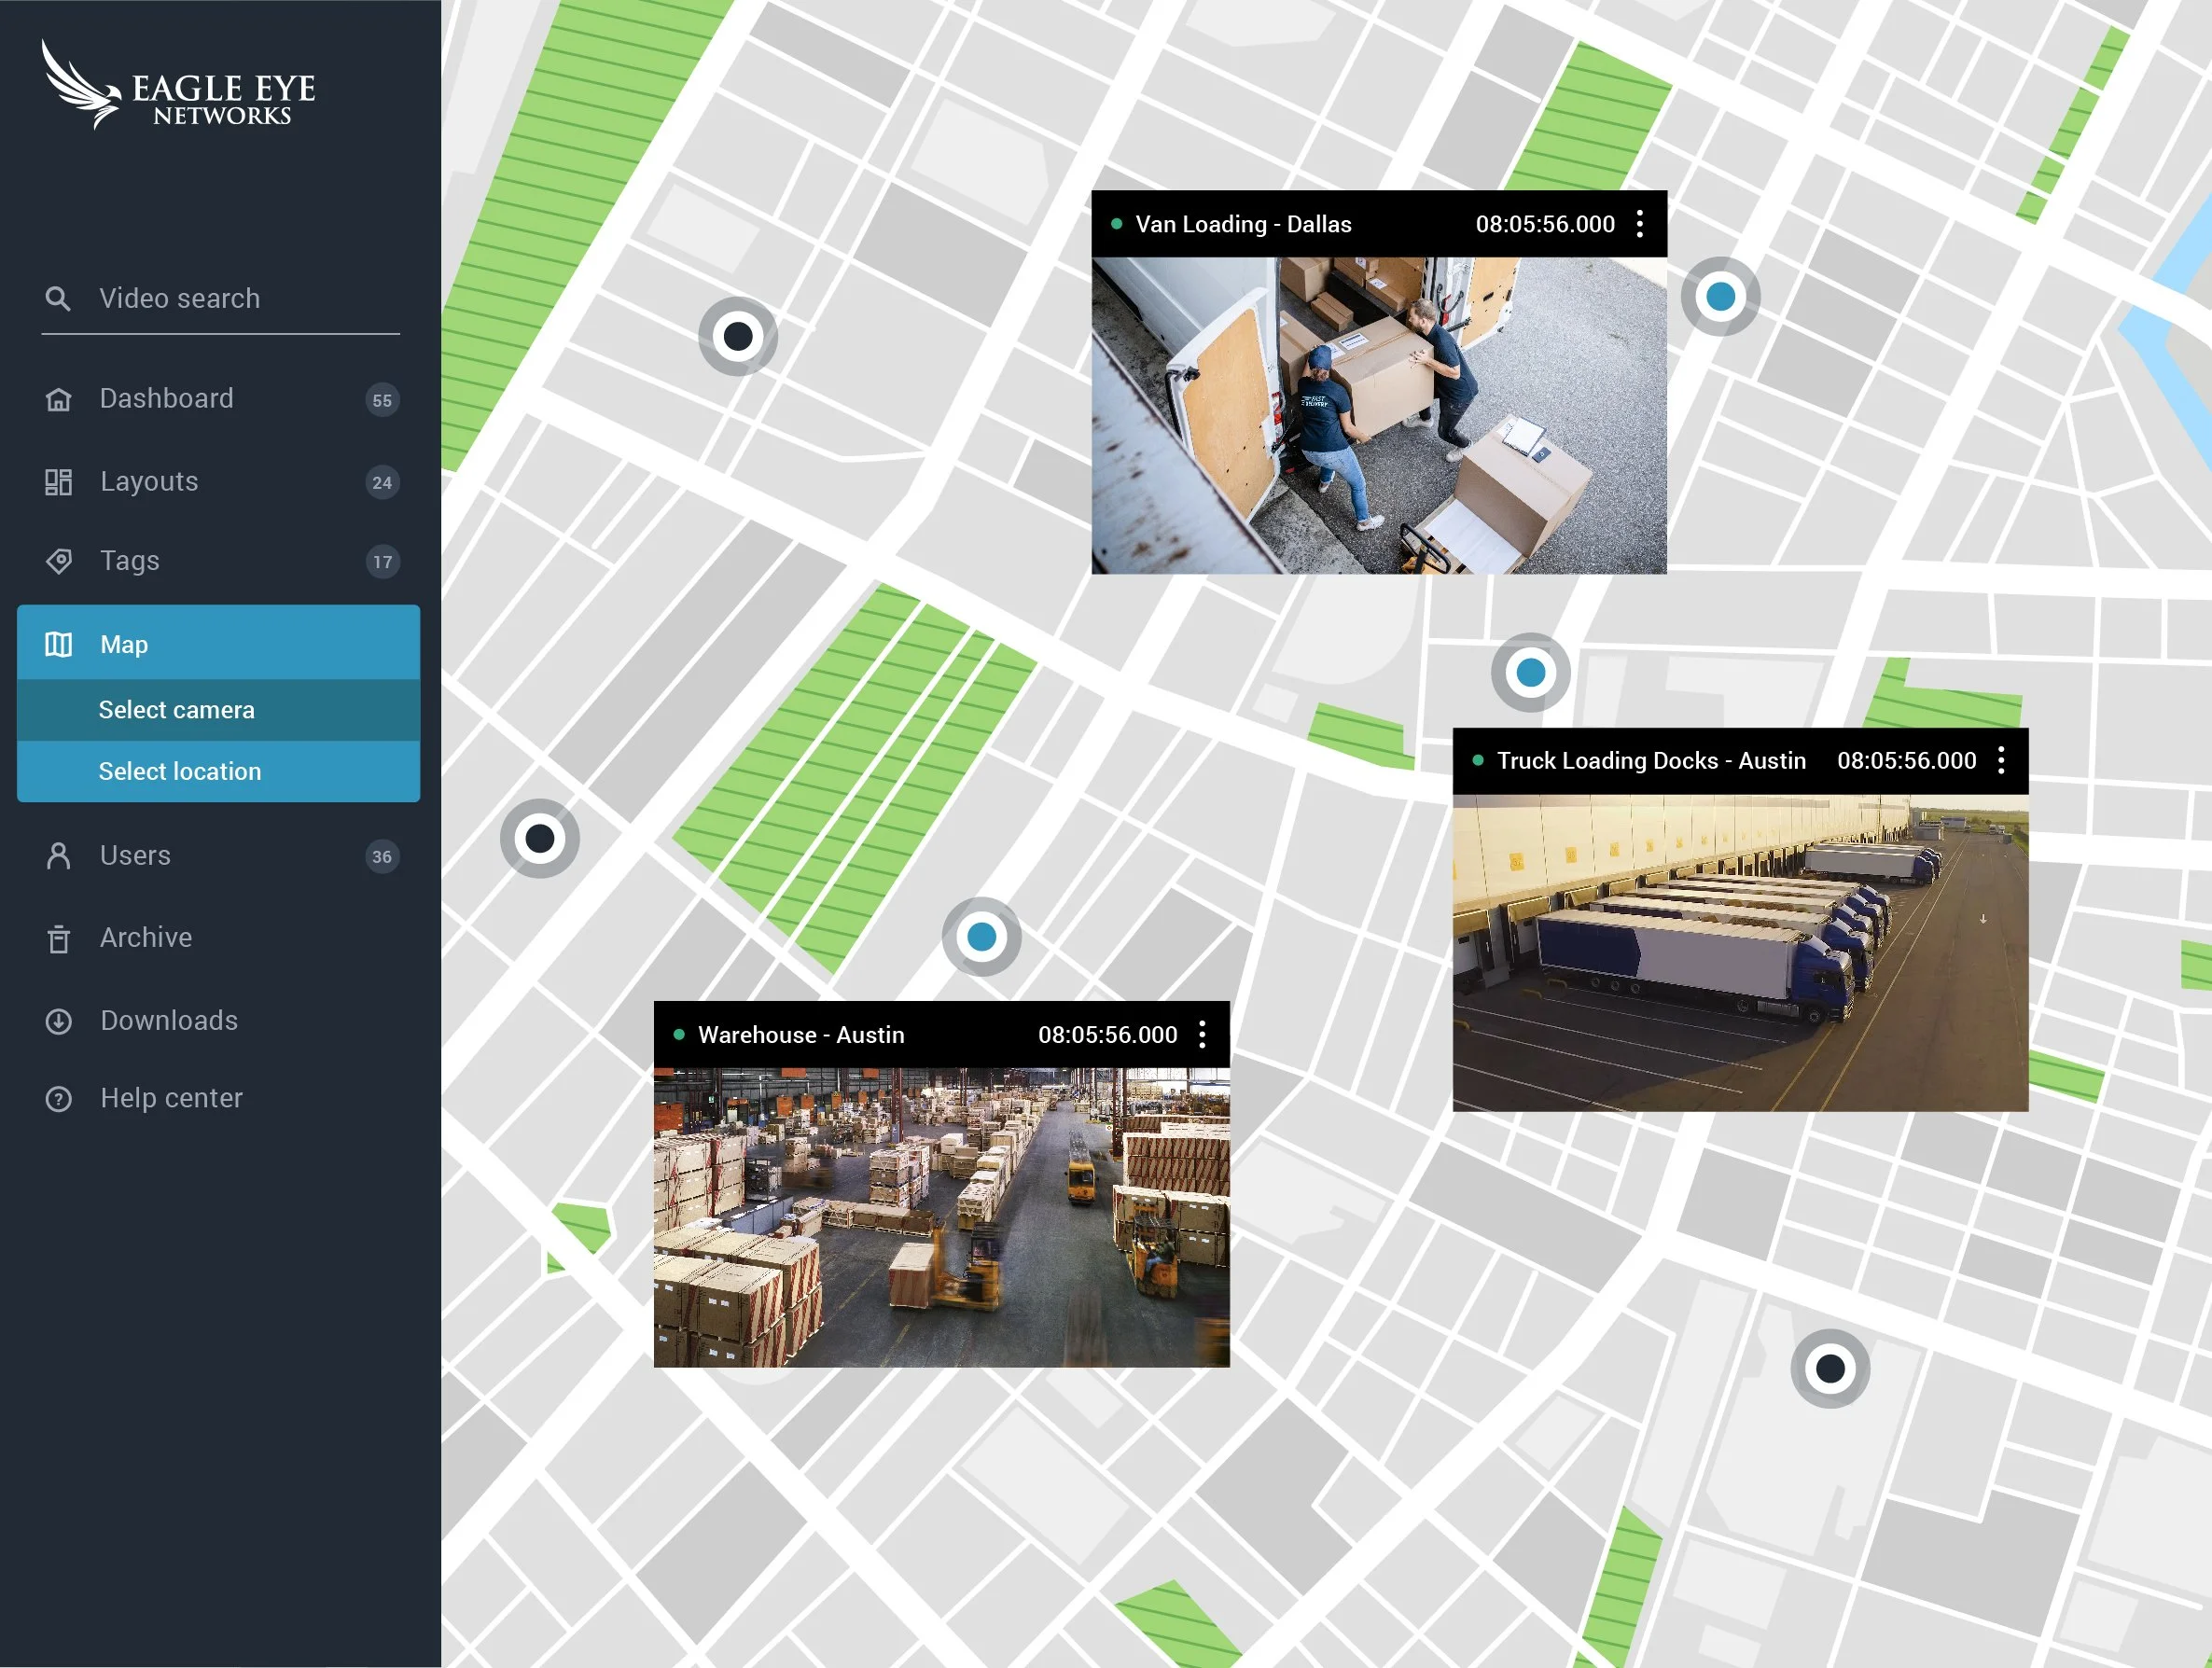Click the Video search magnifier icon
Image resolution: width=2212 pixels, height=1668 pixels.
(58, 299)
